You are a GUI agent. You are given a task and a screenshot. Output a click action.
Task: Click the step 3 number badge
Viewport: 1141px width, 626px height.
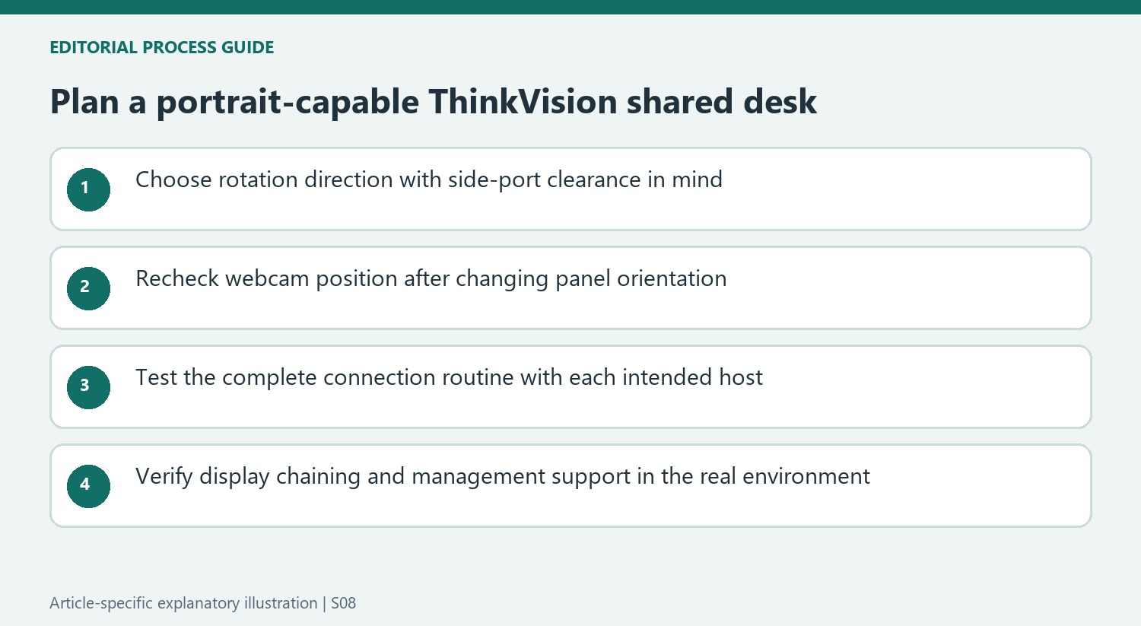point(88,387)
